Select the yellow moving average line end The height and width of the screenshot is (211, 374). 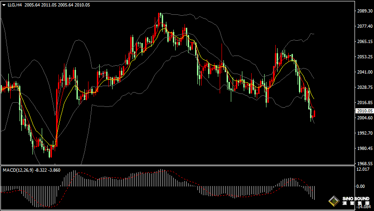click(314, 99)
